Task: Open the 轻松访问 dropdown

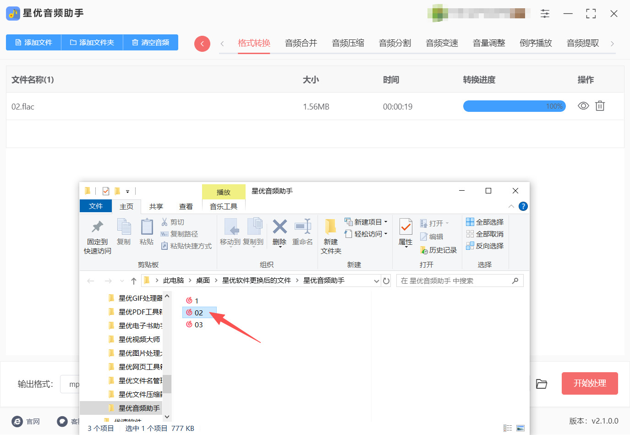Action: tap(366, 234)
